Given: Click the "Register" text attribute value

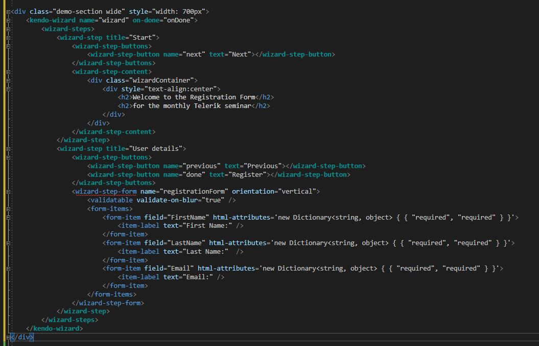Looking at the screenshot, I should tap(247, 174).
